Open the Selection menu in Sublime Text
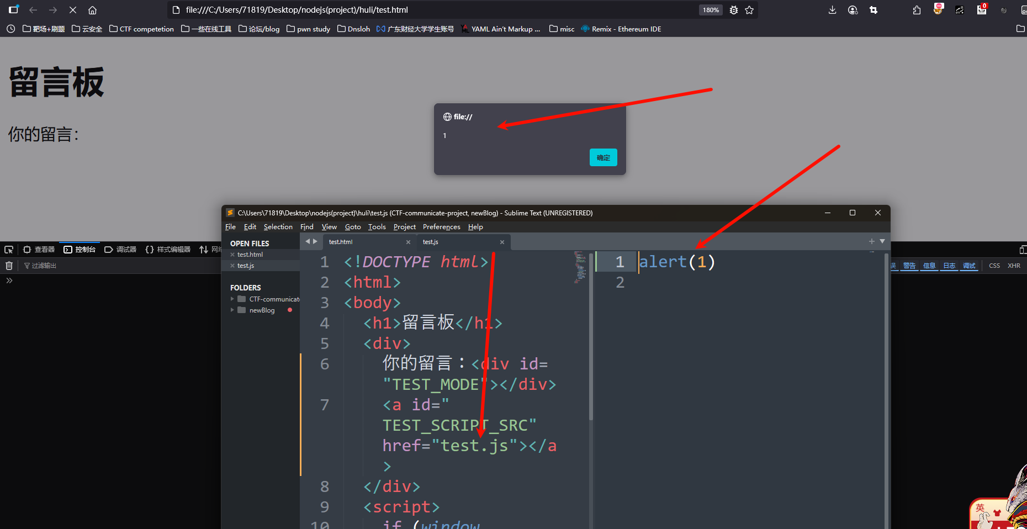 pos(278,227)
